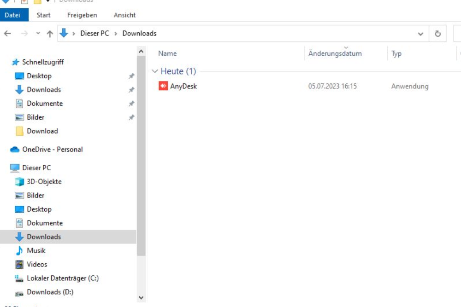Click the refresh button beside address bar
Screen dimensions: 461x307
[437, 34]
